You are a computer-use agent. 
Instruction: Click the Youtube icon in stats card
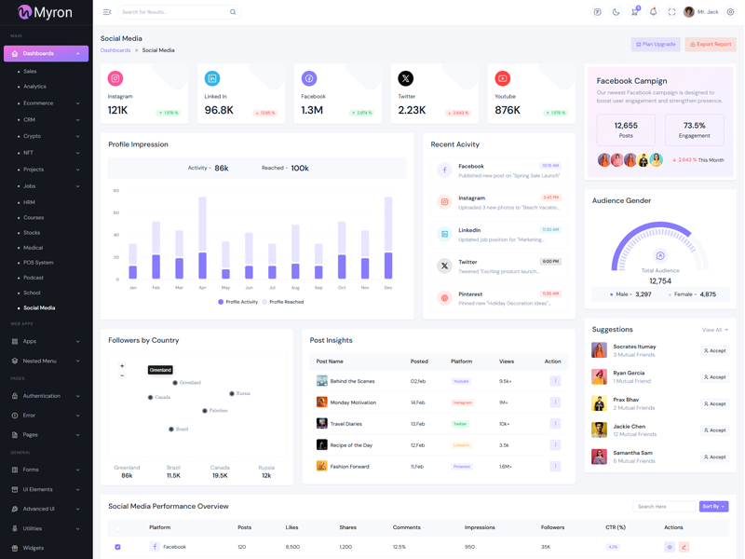tap(502, 78)
